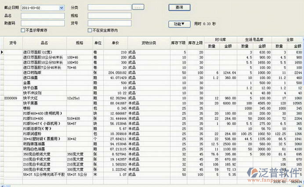The height and width of the screenshot is (187, 304).
Task: Click the ellipsis button beside 分类 field
Action: 138,8
